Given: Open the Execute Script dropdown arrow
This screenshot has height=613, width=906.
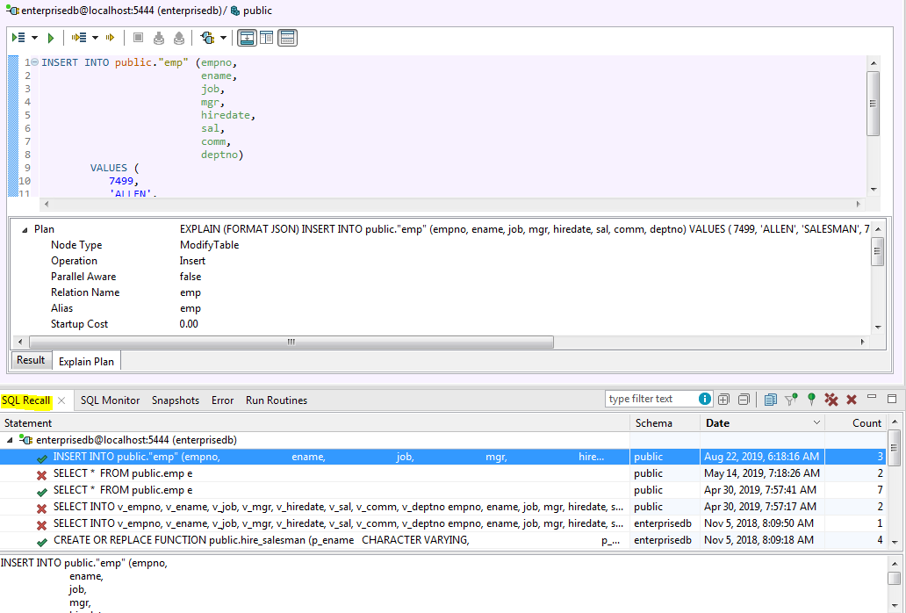Looking at the screenshot, I should (x=34, y=38).
